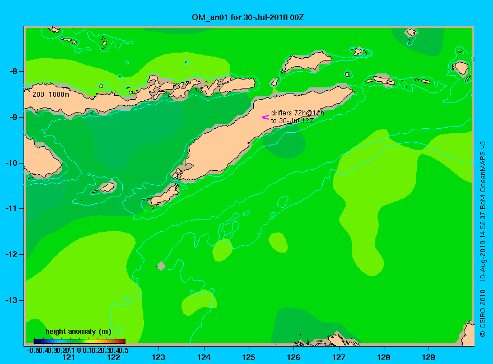Click the '200 1000m' depth contour legend text

click(x=51, y=94)
